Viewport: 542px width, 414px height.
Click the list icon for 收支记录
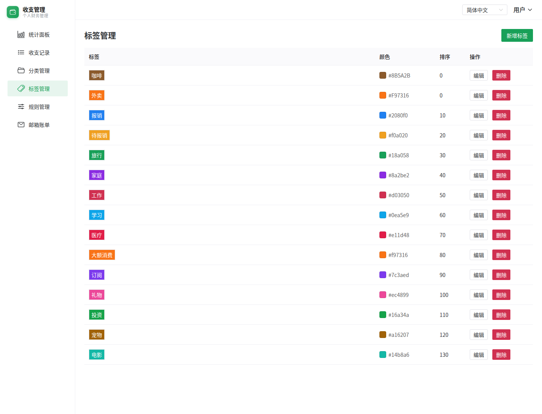pos(21,53)
